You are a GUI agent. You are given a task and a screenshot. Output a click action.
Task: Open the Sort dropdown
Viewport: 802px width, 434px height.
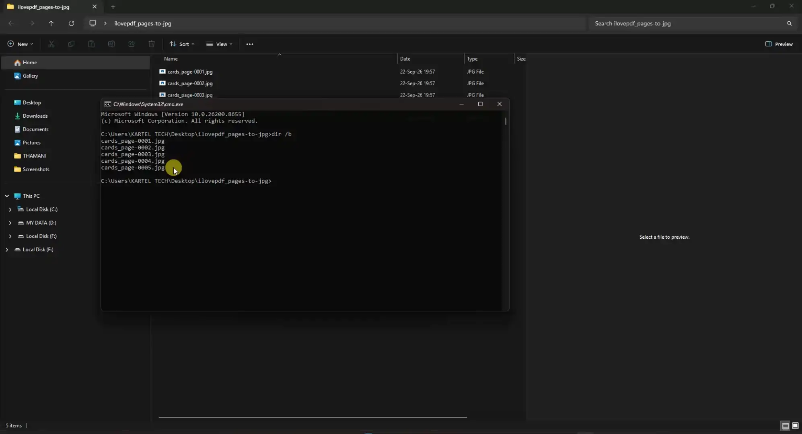pos(182,44)
